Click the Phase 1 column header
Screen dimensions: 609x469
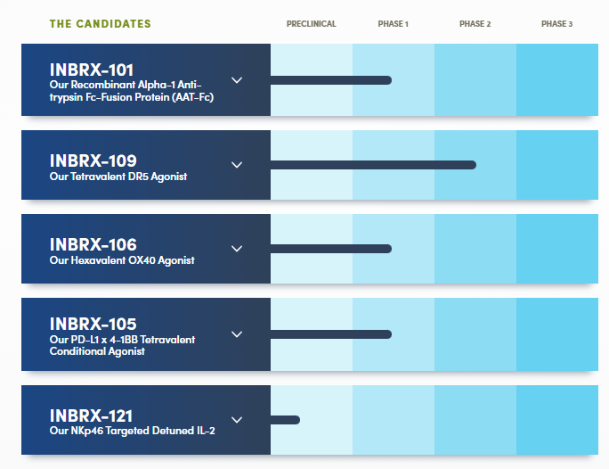click(x=393, y=24)
